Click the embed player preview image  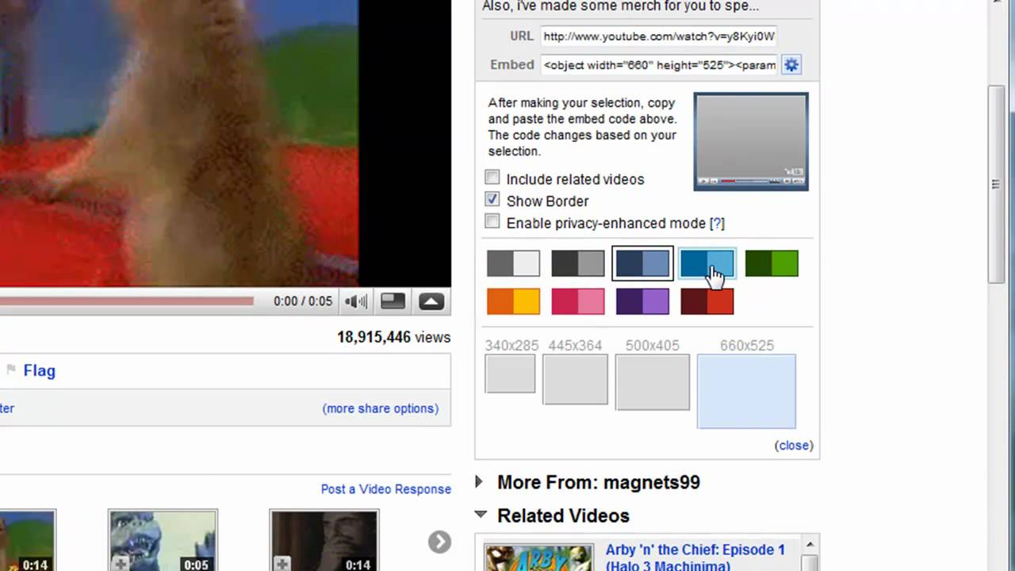(x=751, y=141)
